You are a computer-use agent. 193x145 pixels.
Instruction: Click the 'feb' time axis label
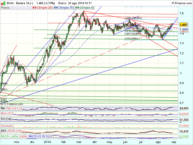point(64,142)
